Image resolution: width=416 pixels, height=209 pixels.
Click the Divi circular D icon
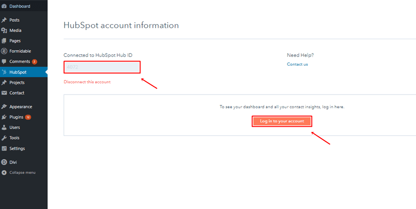4,162
